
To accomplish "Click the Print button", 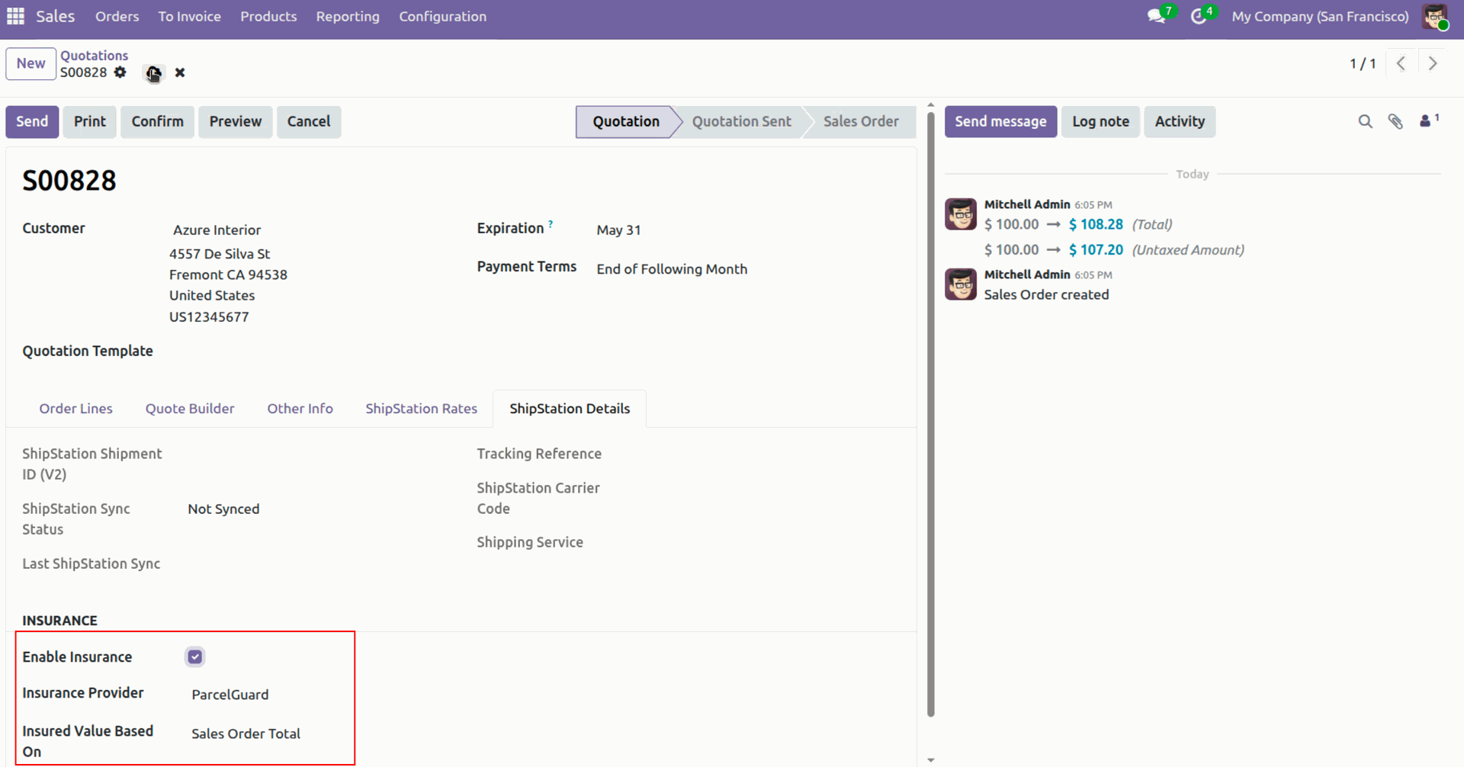I will coord(90,122).
